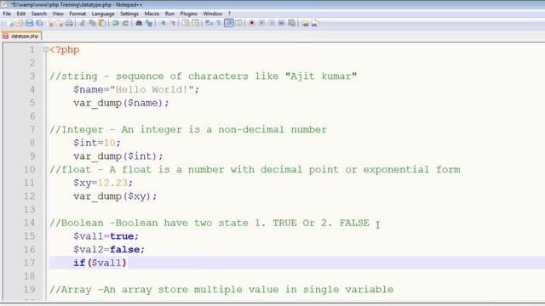This screenshot has height=306, width=545.
Task: Click the $xy=12.23; code line
Action: coord(103,183)
